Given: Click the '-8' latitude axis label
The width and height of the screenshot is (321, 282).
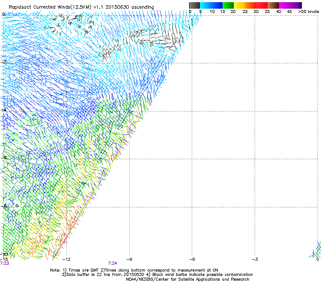Looking at the screenshot, I should [4, 206].
